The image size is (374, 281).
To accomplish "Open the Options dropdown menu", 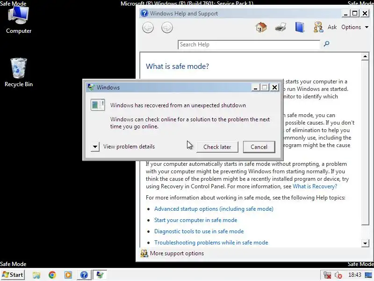I will [355, 27].
